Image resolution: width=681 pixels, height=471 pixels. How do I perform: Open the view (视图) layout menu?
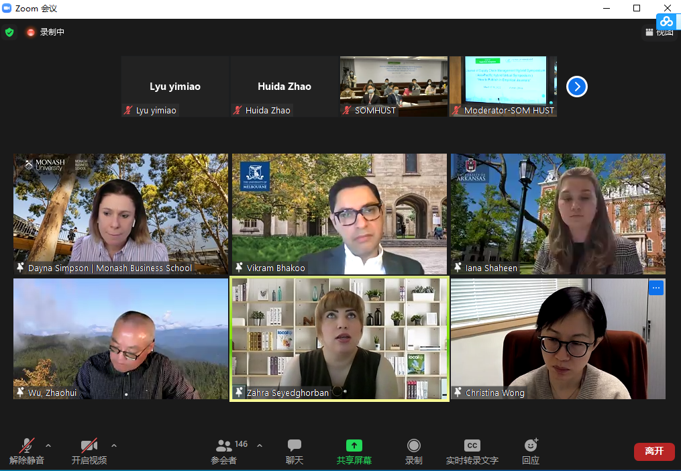pyautogui.click(x=659, y=32)
